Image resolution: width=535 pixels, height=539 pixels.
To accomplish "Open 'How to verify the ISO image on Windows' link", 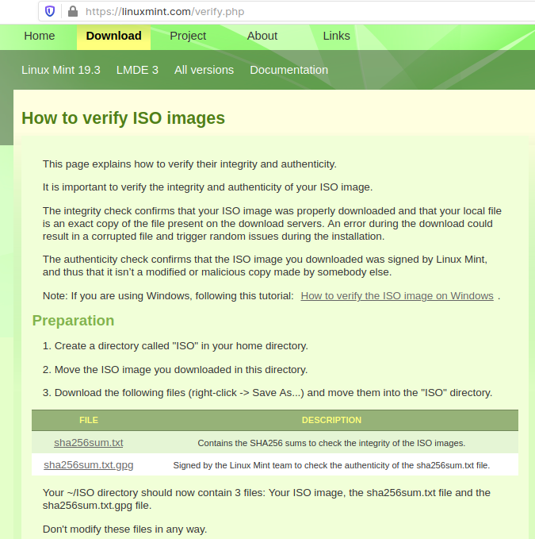I will point(397,295).
